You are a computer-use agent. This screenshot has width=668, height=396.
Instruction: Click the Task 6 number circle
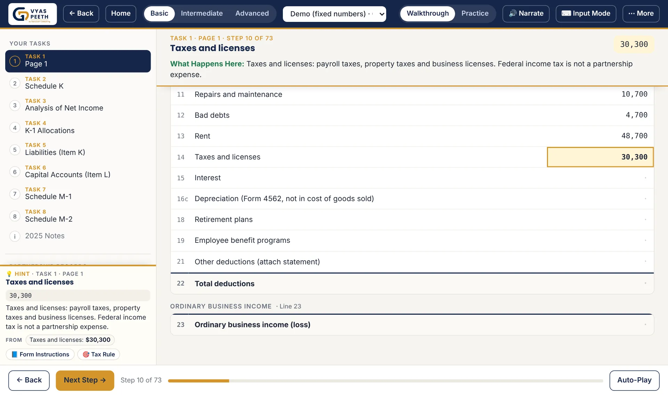(15, 172)
